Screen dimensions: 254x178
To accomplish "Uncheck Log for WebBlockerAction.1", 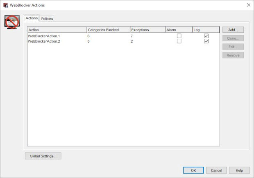I will (x=206, y=36).
